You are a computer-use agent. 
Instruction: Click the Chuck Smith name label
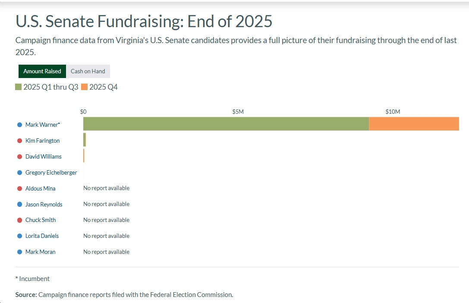[x=41, y=220]
